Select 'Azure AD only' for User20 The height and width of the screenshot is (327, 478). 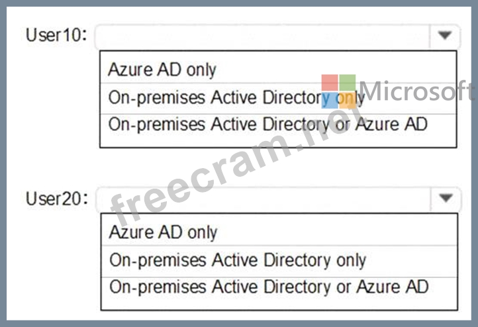279,232
